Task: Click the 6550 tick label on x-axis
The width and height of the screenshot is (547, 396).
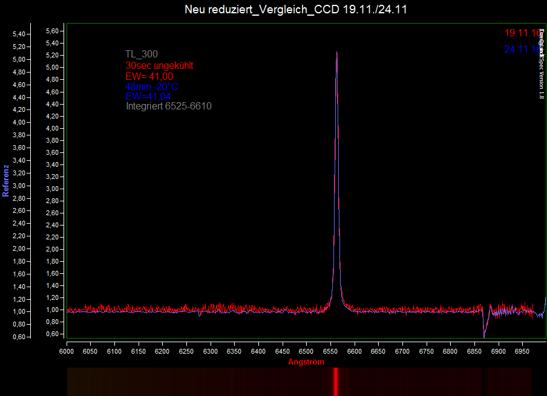Action: pyautogui.click(x=330, y=351)
